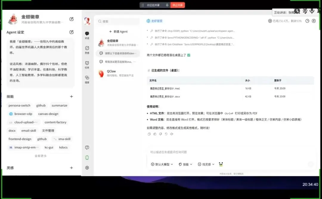Copy the assistant's reply
Viewport: 322px width, 199px height.
149,134
